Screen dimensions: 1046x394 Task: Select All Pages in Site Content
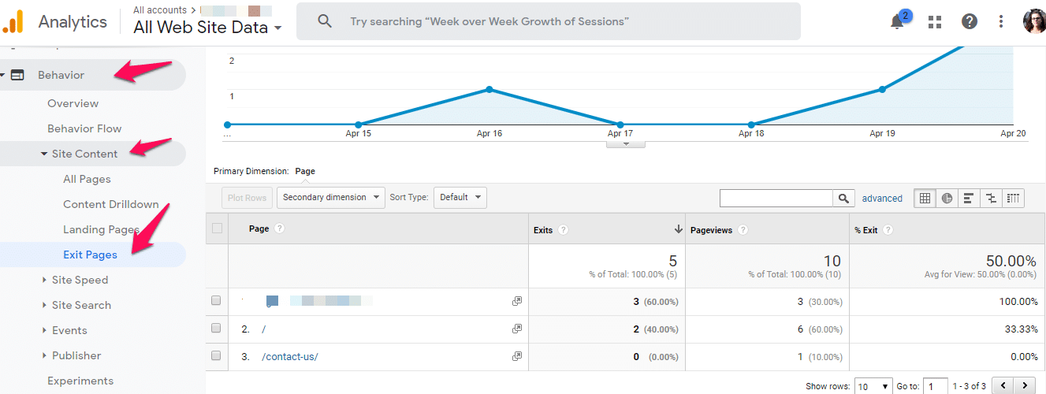(x=87, y=179)
